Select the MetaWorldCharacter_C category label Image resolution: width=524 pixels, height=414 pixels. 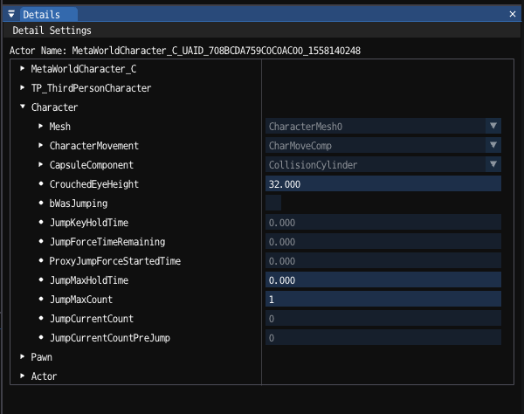84,69
